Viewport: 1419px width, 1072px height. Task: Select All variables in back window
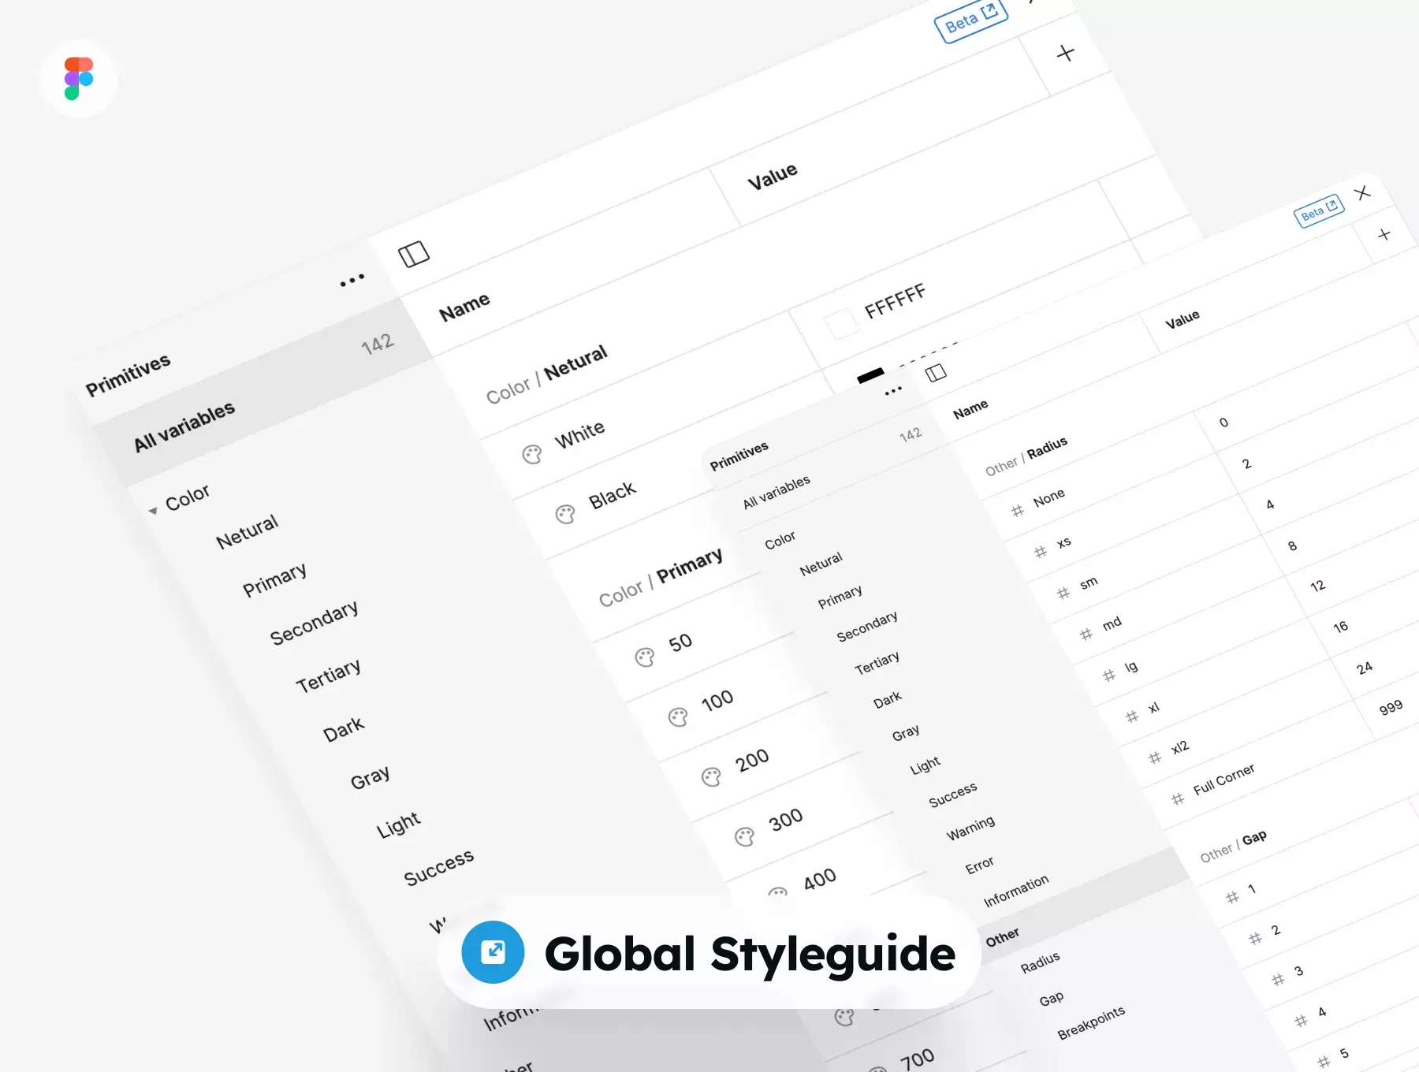184,426
